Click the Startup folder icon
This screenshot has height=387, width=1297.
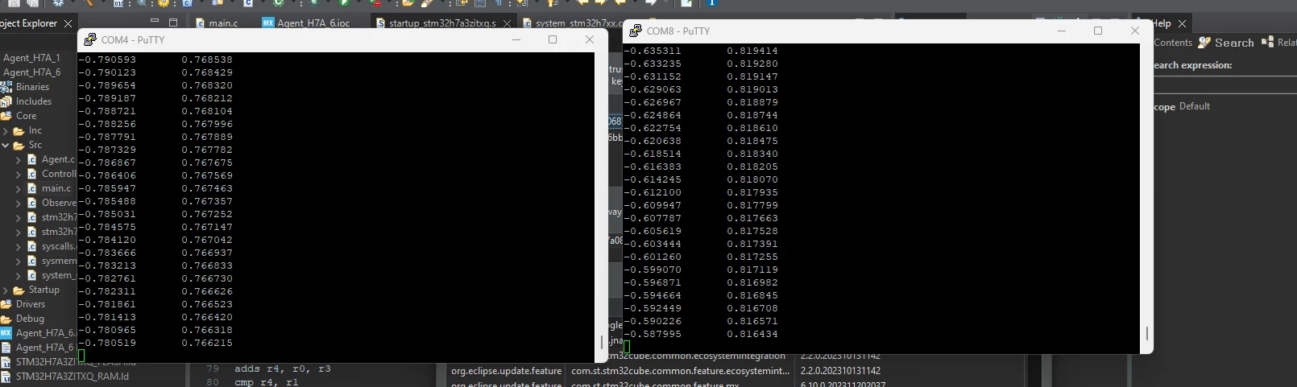[19, 290]
